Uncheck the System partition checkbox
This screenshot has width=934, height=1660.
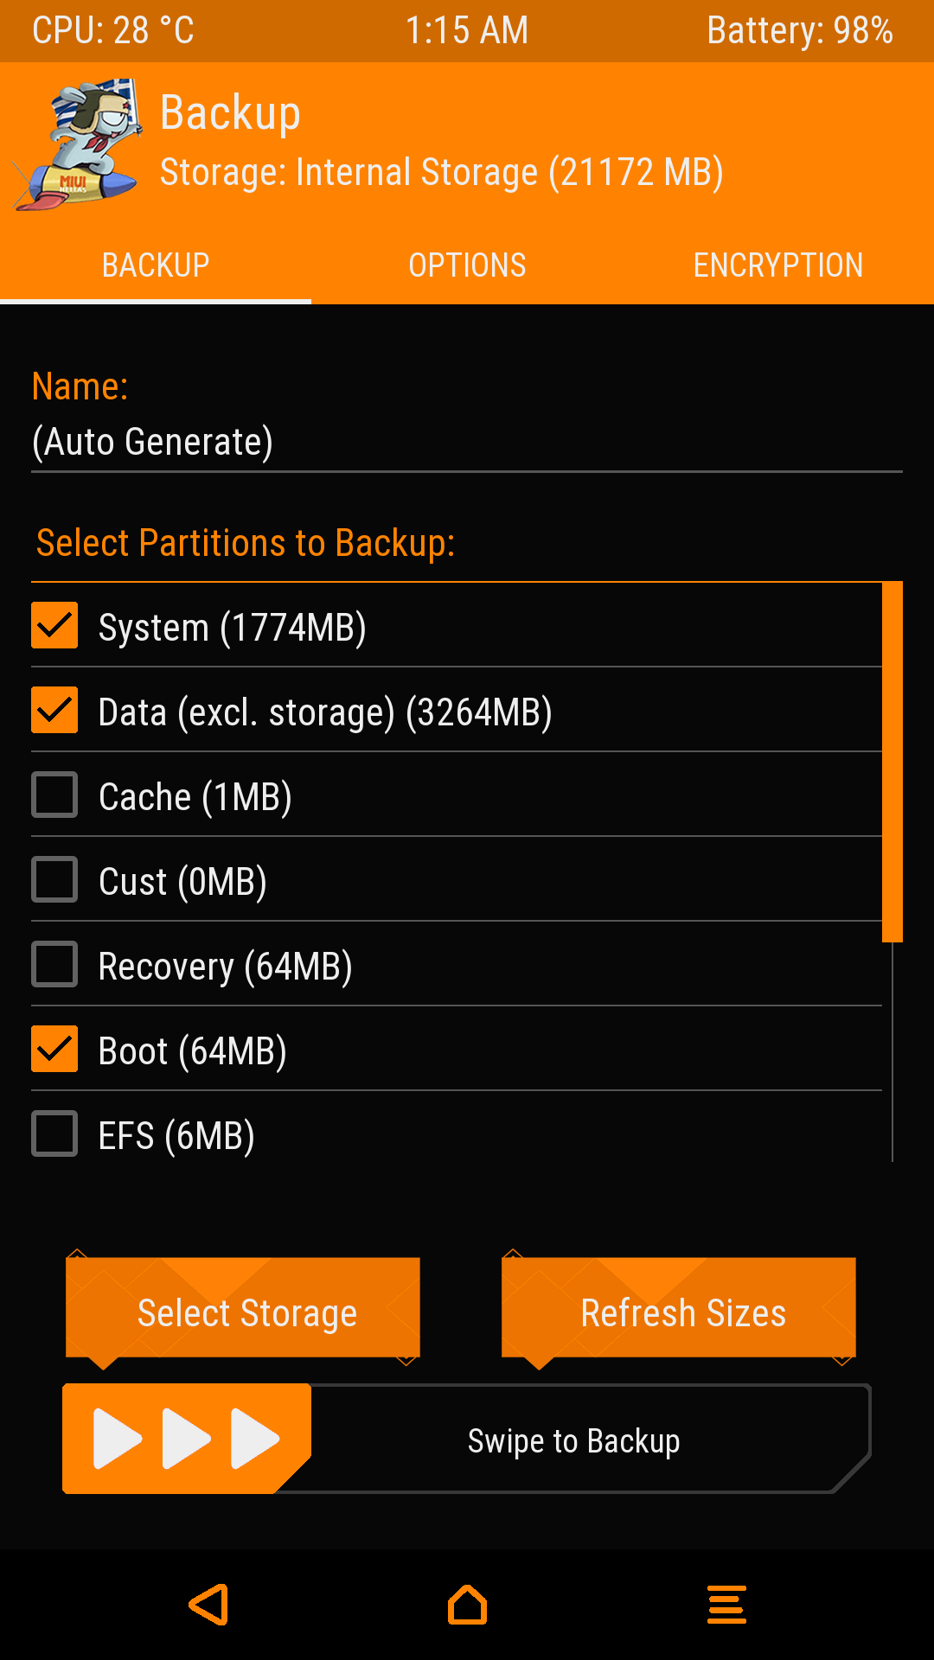54,625
